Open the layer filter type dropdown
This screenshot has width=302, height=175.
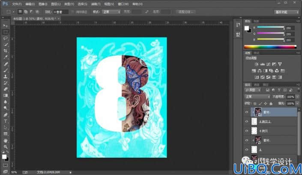tap(253, 90)
